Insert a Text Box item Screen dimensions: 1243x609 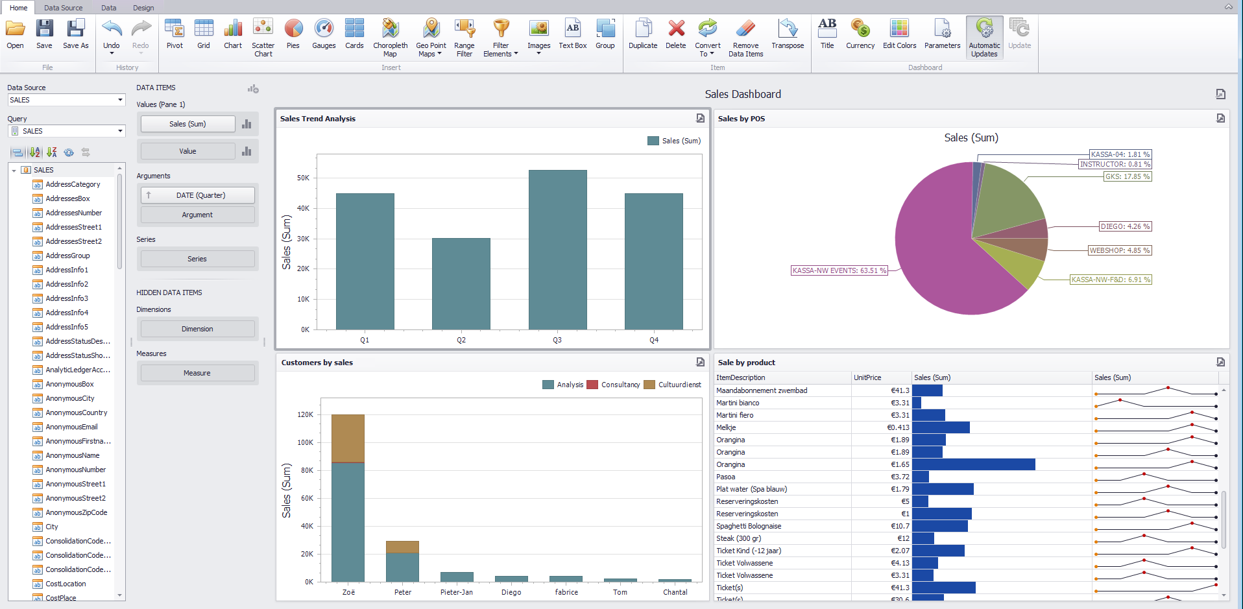(572, 34)
